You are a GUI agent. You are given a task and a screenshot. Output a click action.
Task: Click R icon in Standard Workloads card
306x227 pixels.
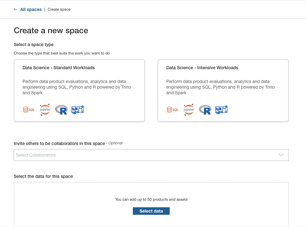(x=61, y=110)
